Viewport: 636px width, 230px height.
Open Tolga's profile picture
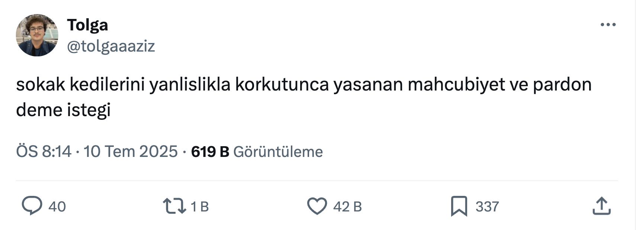tap(37, 35)
